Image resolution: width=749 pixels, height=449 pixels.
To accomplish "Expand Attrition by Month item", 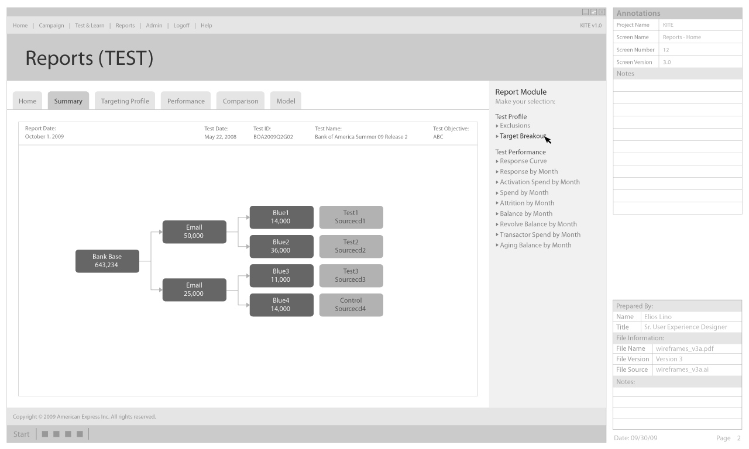I will tap(497, 203).
